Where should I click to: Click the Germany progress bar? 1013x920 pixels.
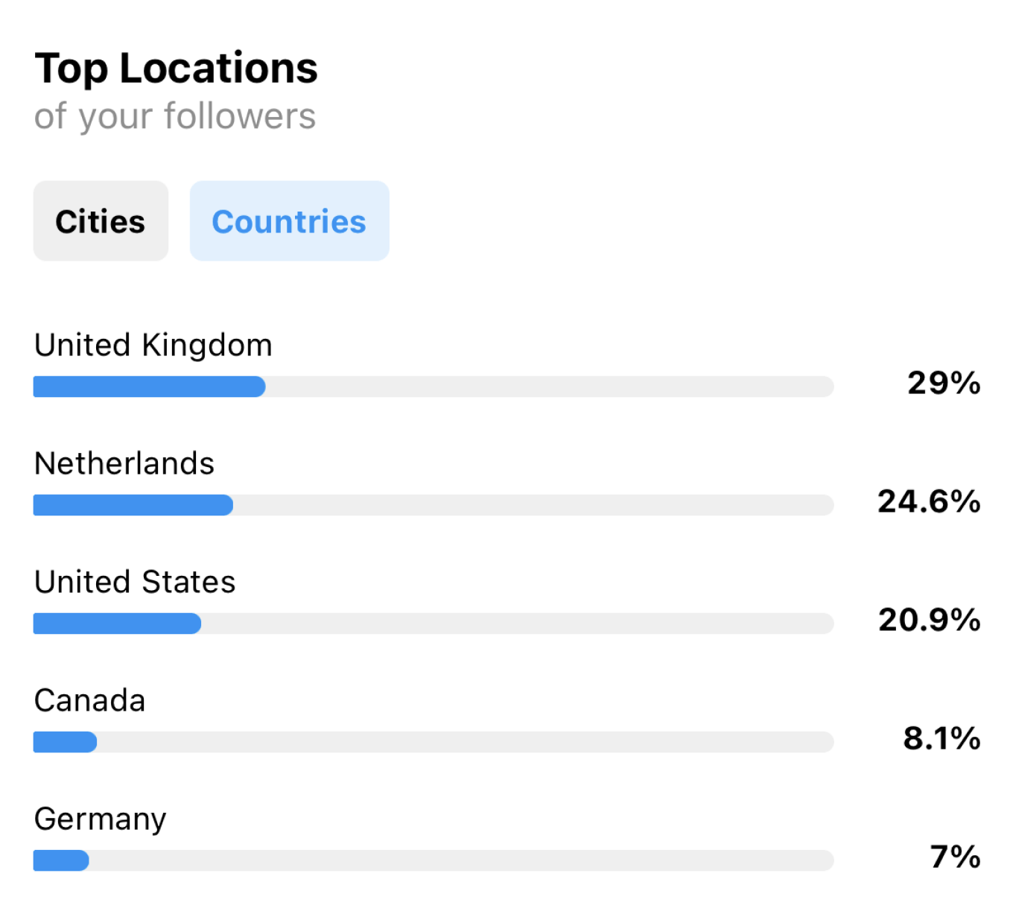tap(433, 860)
